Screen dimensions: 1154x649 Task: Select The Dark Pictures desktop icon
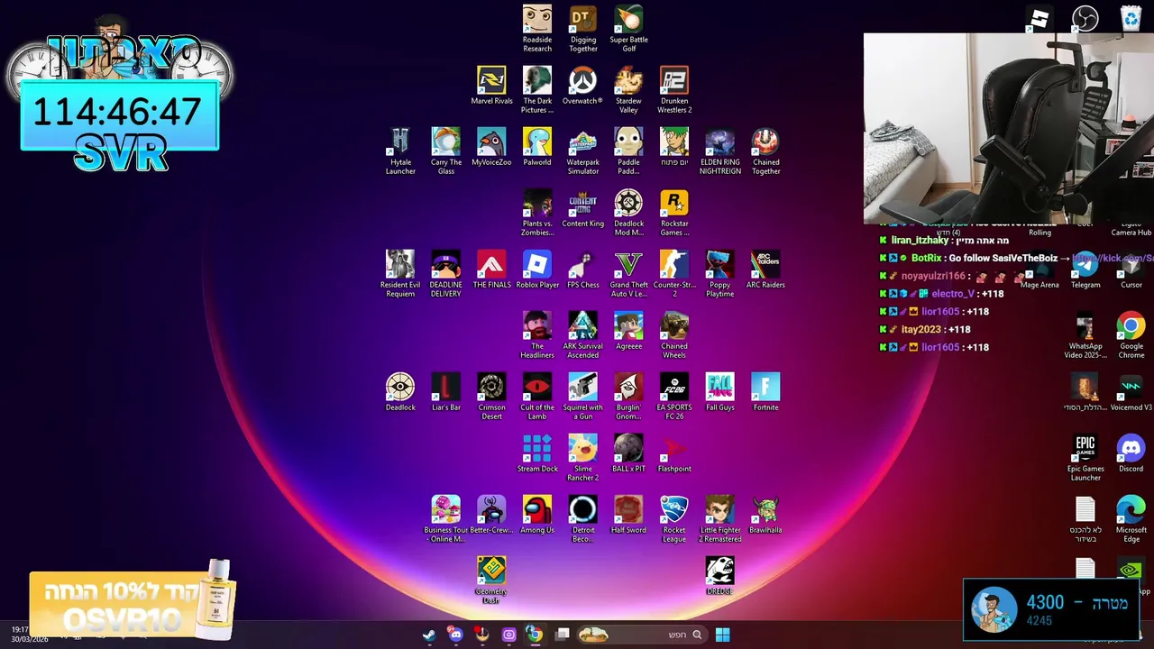(537, 89)
